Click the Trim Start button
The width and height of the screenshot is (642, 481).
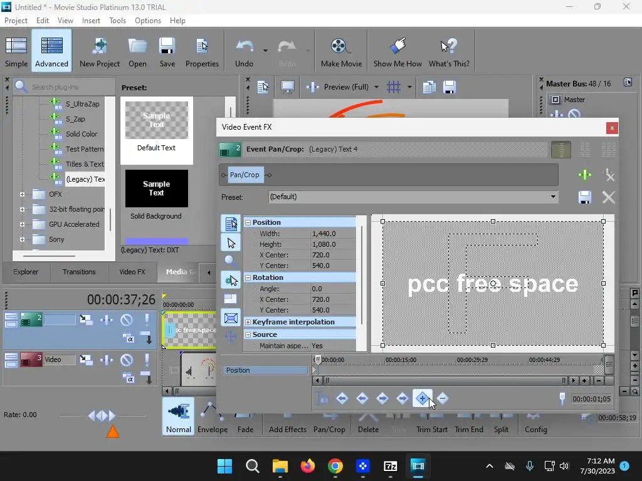pyautogui.click(x=431, y=424)
